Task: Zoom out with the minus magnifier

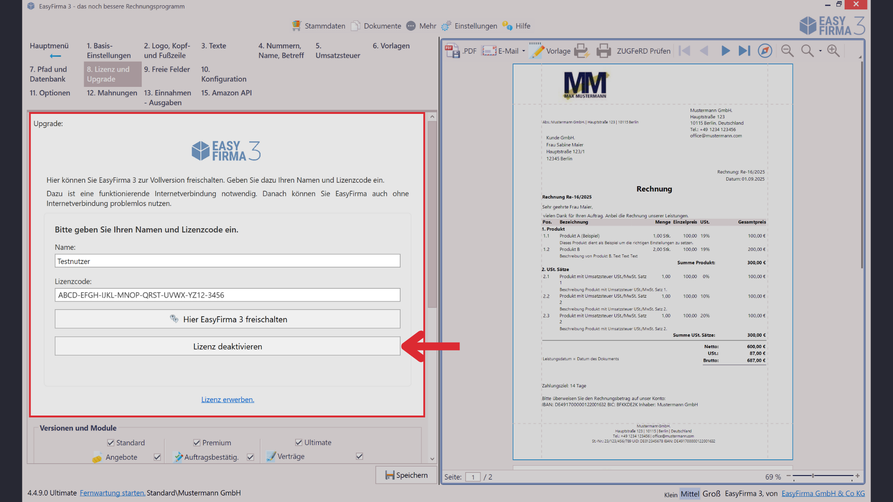Action: (x=787, y=51)
